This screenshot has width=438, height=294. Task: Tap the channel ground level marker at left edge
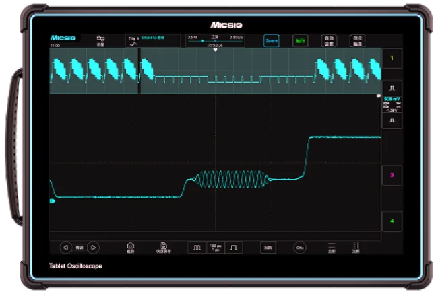click(53, 201)
